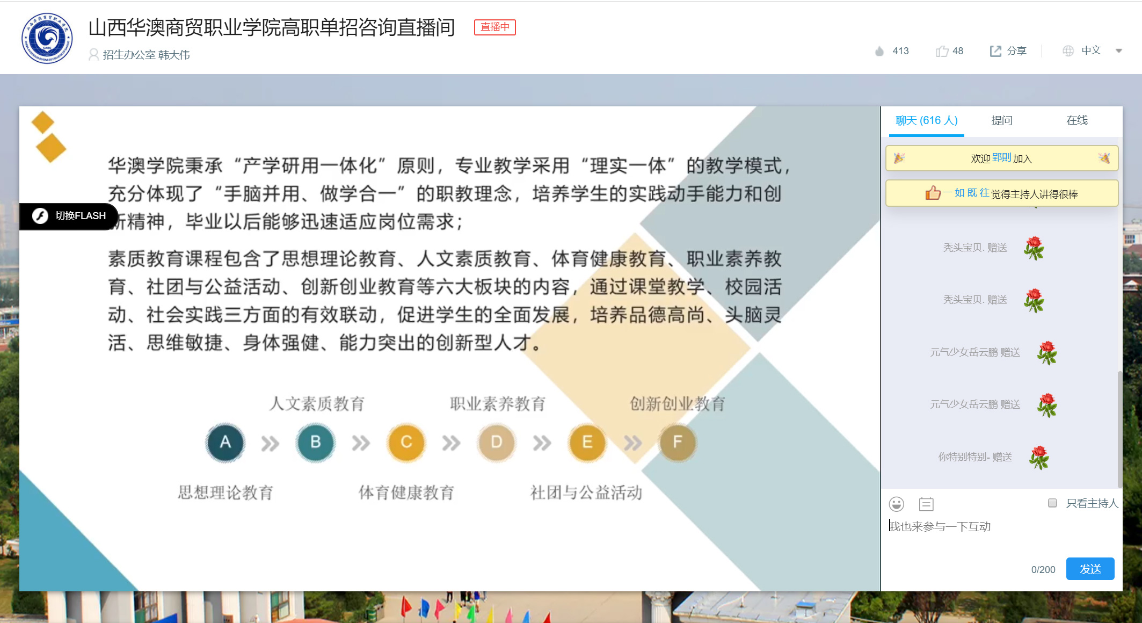The height and width of the screenshot is (623, 1142).
Task: Click the thumbs-up like icon
Action: point(942,51)
